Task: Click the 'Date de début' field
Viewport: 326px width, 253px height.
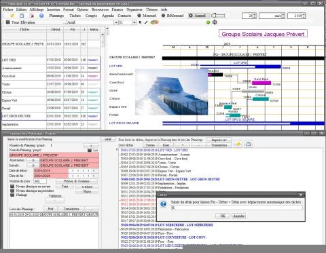Action: coord(51,171)
